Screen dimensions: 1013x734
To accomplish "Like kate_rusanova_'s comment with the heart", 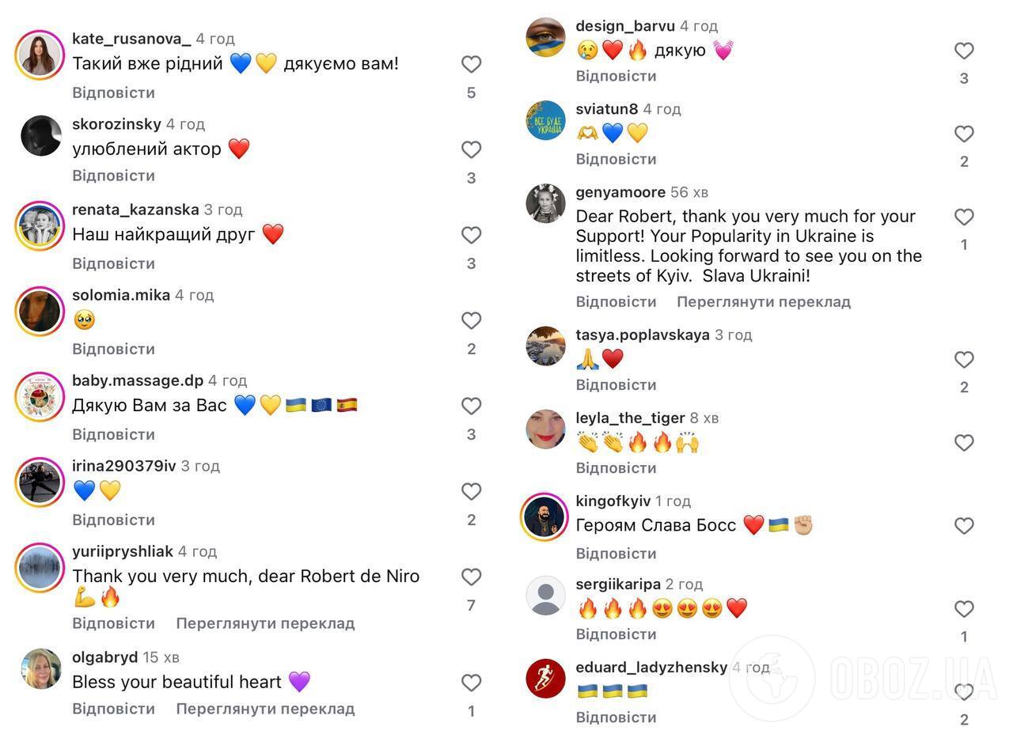I will [x=471, y=64].
